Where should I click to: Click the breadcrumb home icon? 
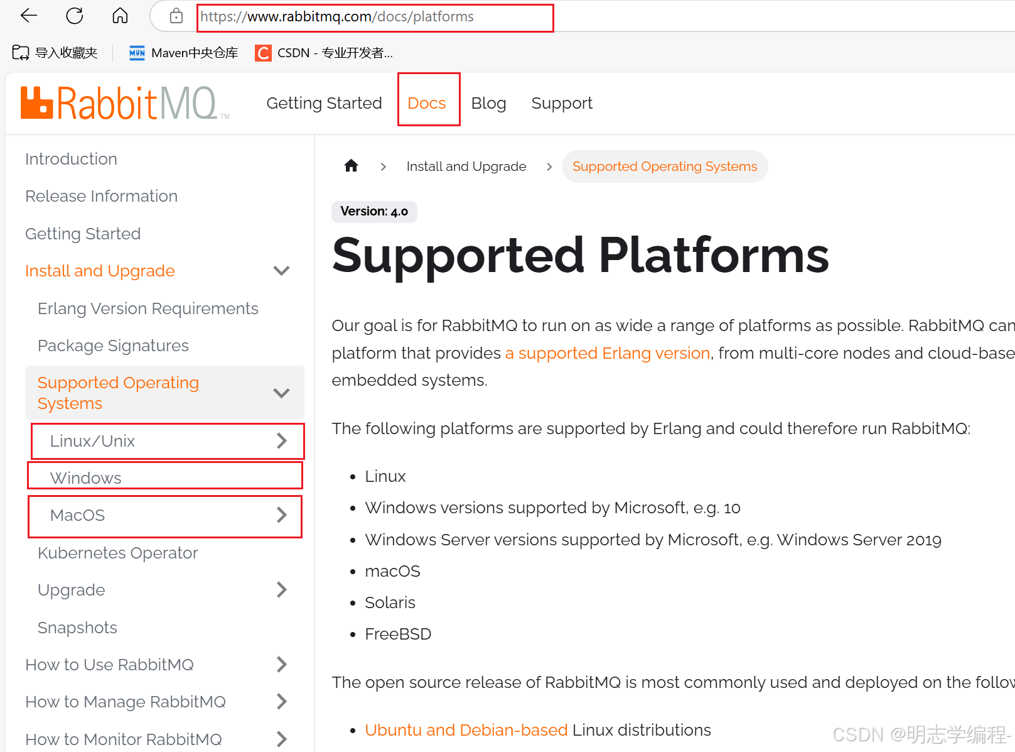pos(351,166)
